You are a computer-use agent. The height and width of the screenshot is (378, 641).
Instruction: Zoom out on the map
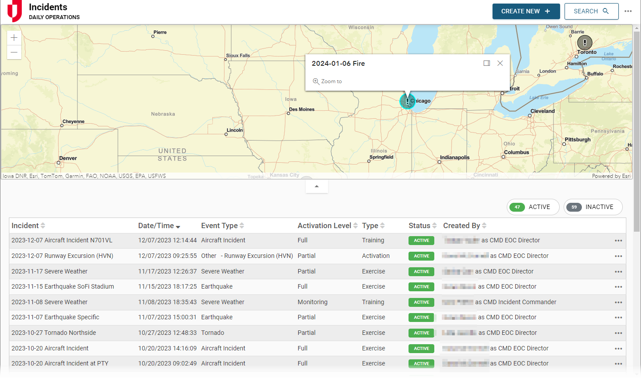[x=14, y=52]
